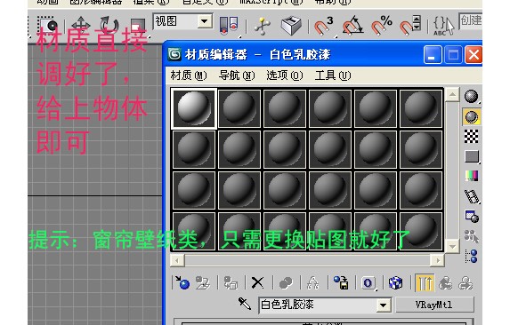The image size is (510, 325).
Task: Click the Select by Material icon
Action: pyautogui.click(x=472, y=236)
